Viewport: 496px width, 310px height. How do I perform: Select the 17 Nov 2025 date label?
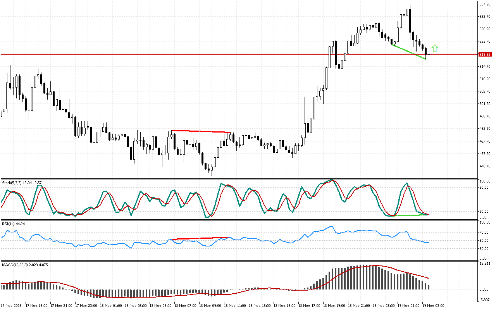[x=14, y=305]
